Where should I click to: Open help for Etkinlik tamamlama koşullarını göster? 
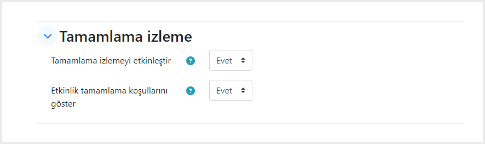tap(190, 91)
